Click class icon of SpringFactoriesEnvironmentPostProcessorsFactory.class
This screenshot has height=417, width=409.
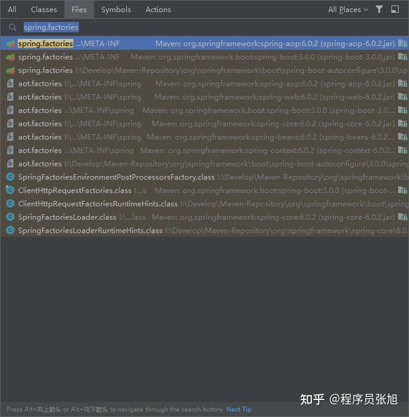[10, 177]
